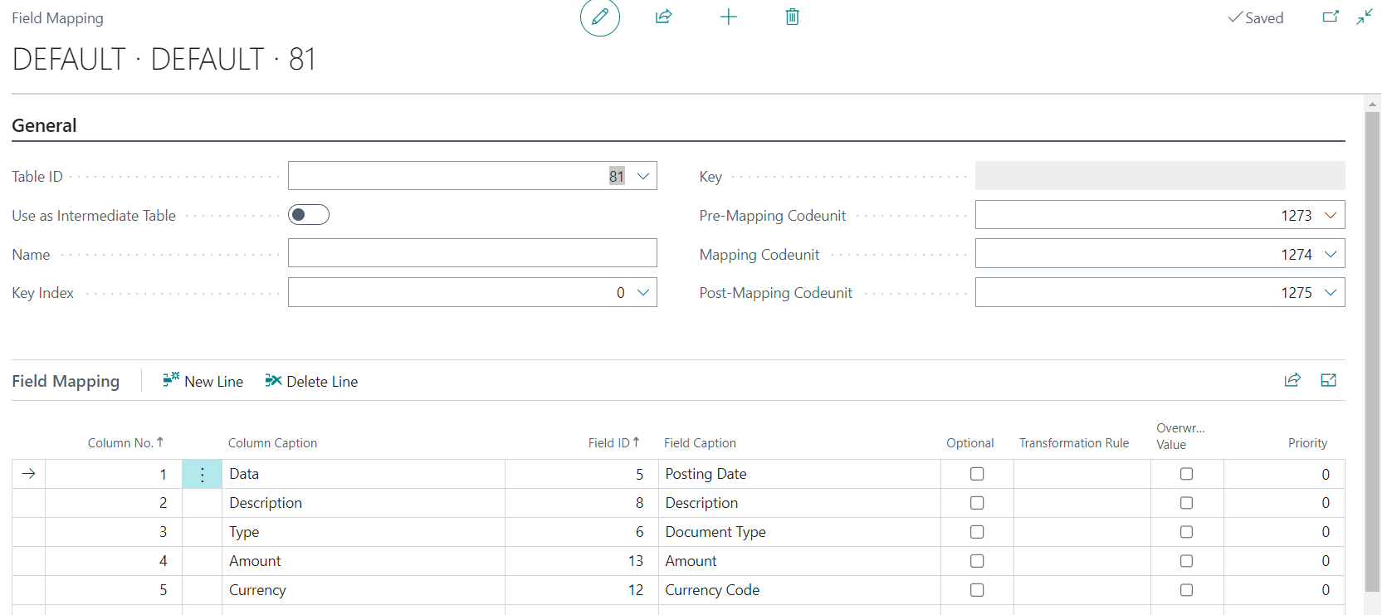Click the Priority column header

(x=1307, y=443)
